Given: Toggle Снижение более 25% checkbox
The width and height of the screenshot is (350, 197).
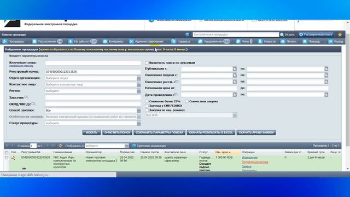Looking at the screenshot, I should [x=147, y=101].
